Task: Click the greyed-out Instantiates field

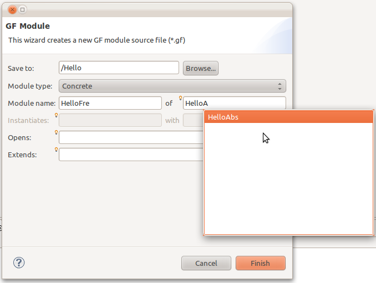Action: pos(110,120)
